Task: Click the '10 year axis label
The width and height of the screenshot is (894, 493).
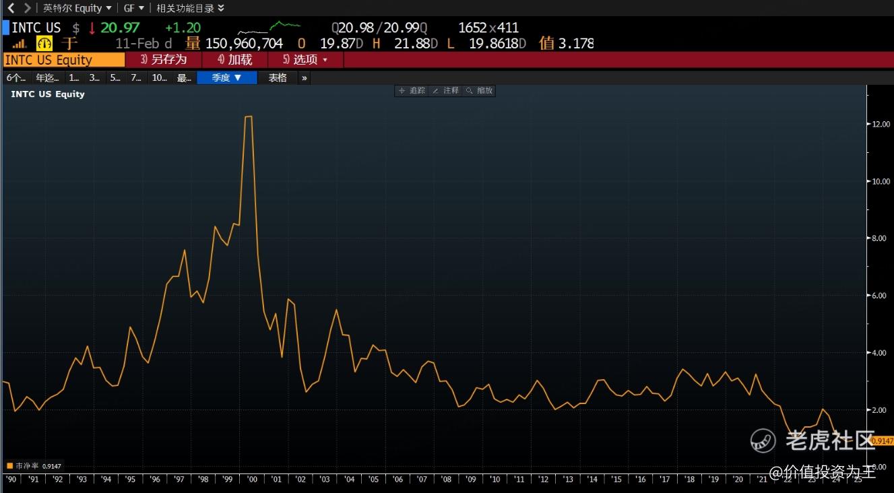Action: point(495,479)
